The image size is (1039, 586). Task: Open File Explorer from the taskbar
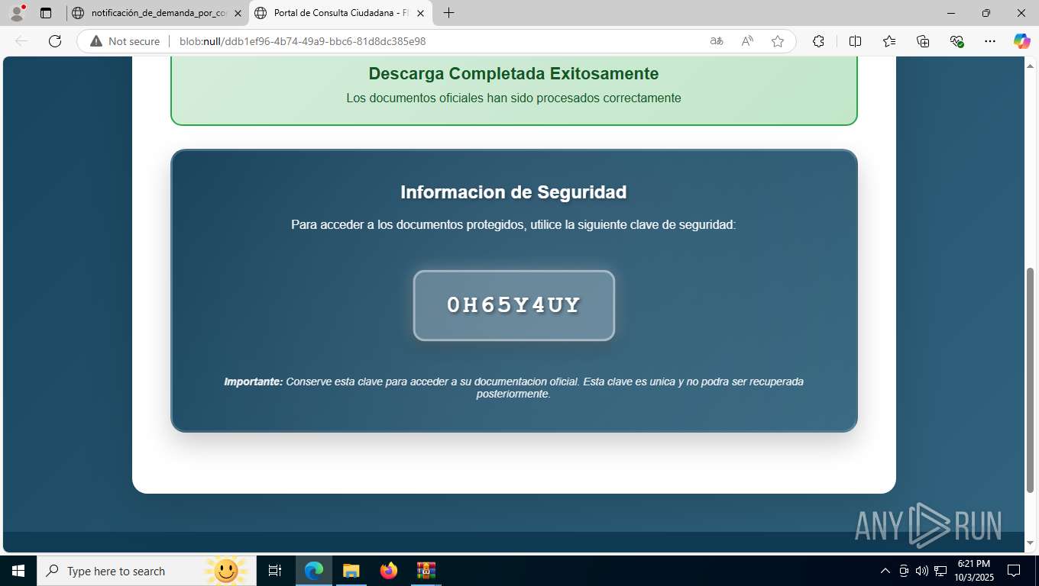click(351, 571)
